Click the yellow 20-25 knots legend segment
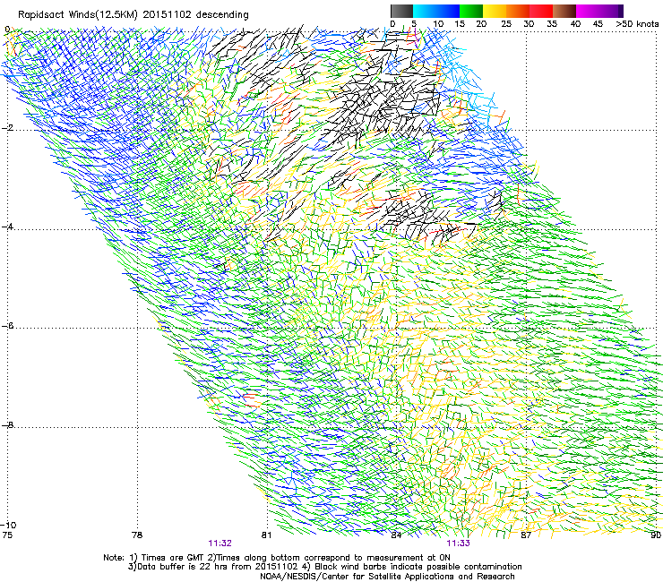This screenshot has height=582, width=663. coord(495,11)
